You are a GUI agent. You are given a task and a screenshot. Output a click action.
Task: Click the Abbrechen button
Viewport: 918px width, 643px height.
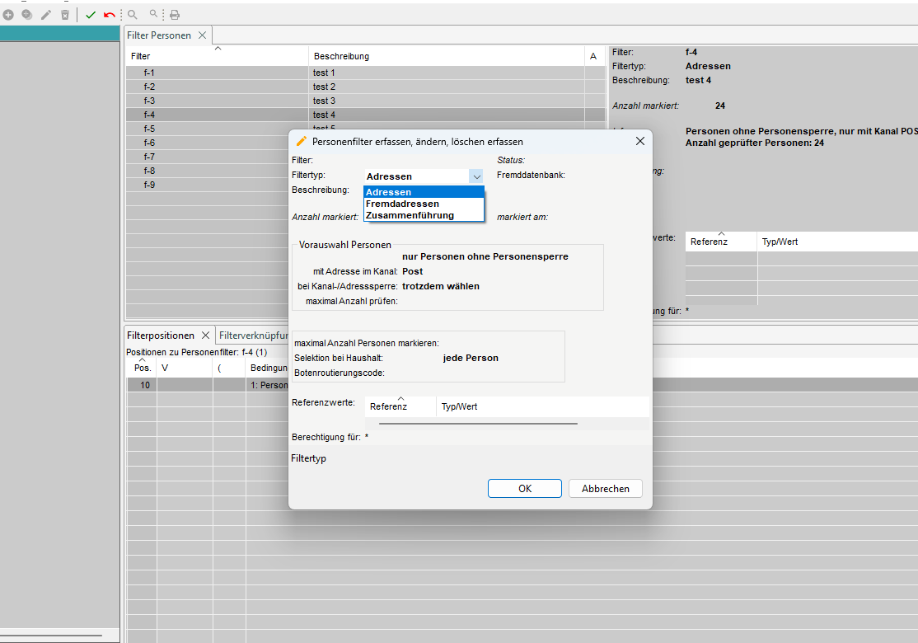605,489
